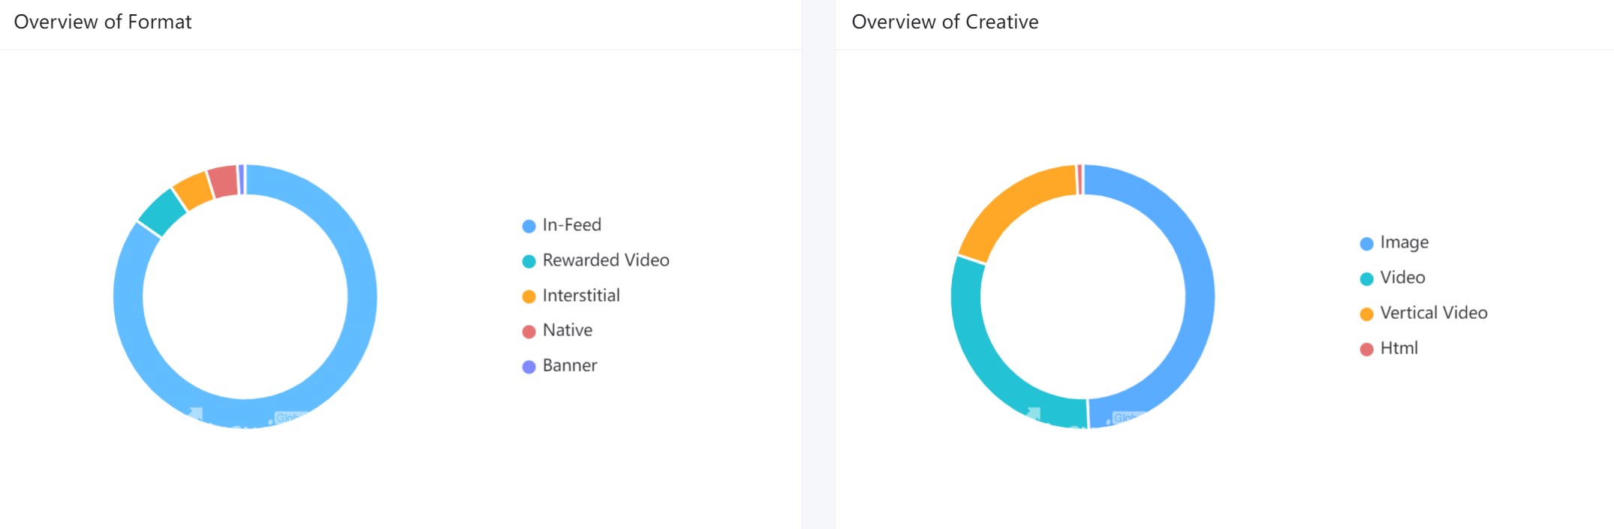Select the orange Interstitial donut slice
The image size is (1614, 529).
(x=194, y=190)
